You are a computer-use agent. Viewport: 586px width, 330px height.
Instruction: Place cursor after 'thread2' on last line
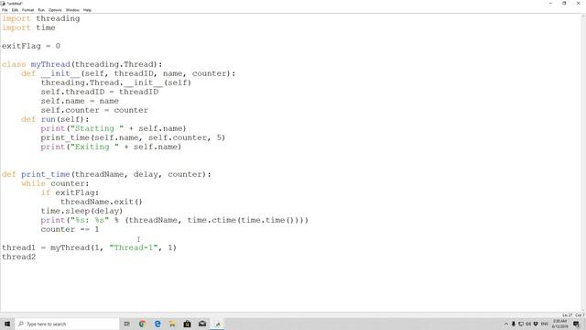click(37, 257)
